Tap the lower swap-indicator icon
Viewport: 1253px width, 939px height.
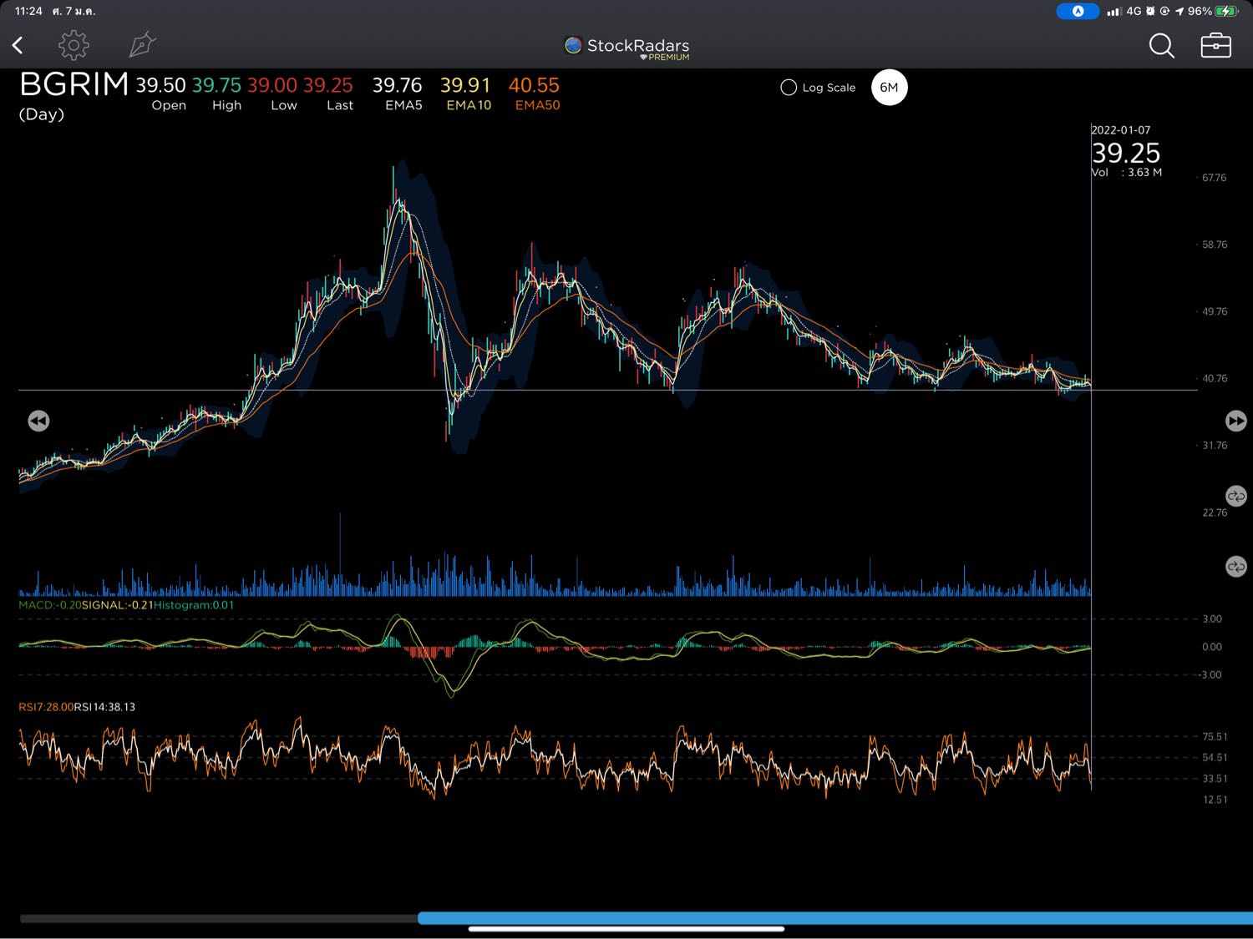click(x=1235, y=567)
